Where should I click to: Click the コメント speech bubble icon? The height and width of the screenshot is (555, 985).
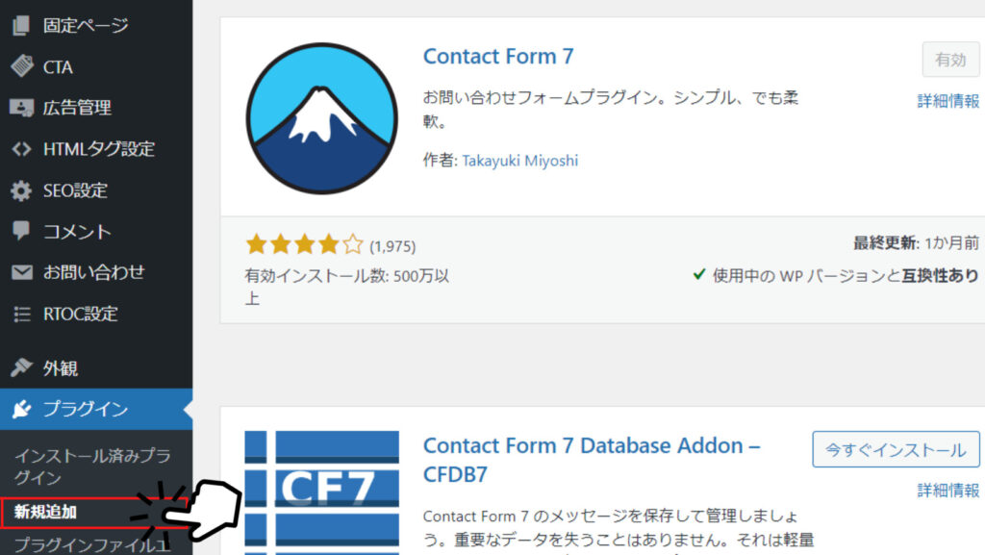(x=21, y=231)
